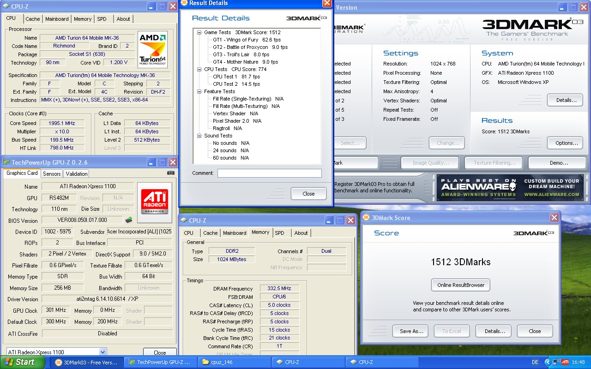
Task: Click the GPU-Z screenshot camera icon
Action: coord(171,173)
